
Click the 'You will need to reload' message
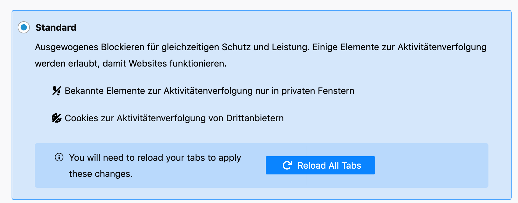[x=155, y=158]
